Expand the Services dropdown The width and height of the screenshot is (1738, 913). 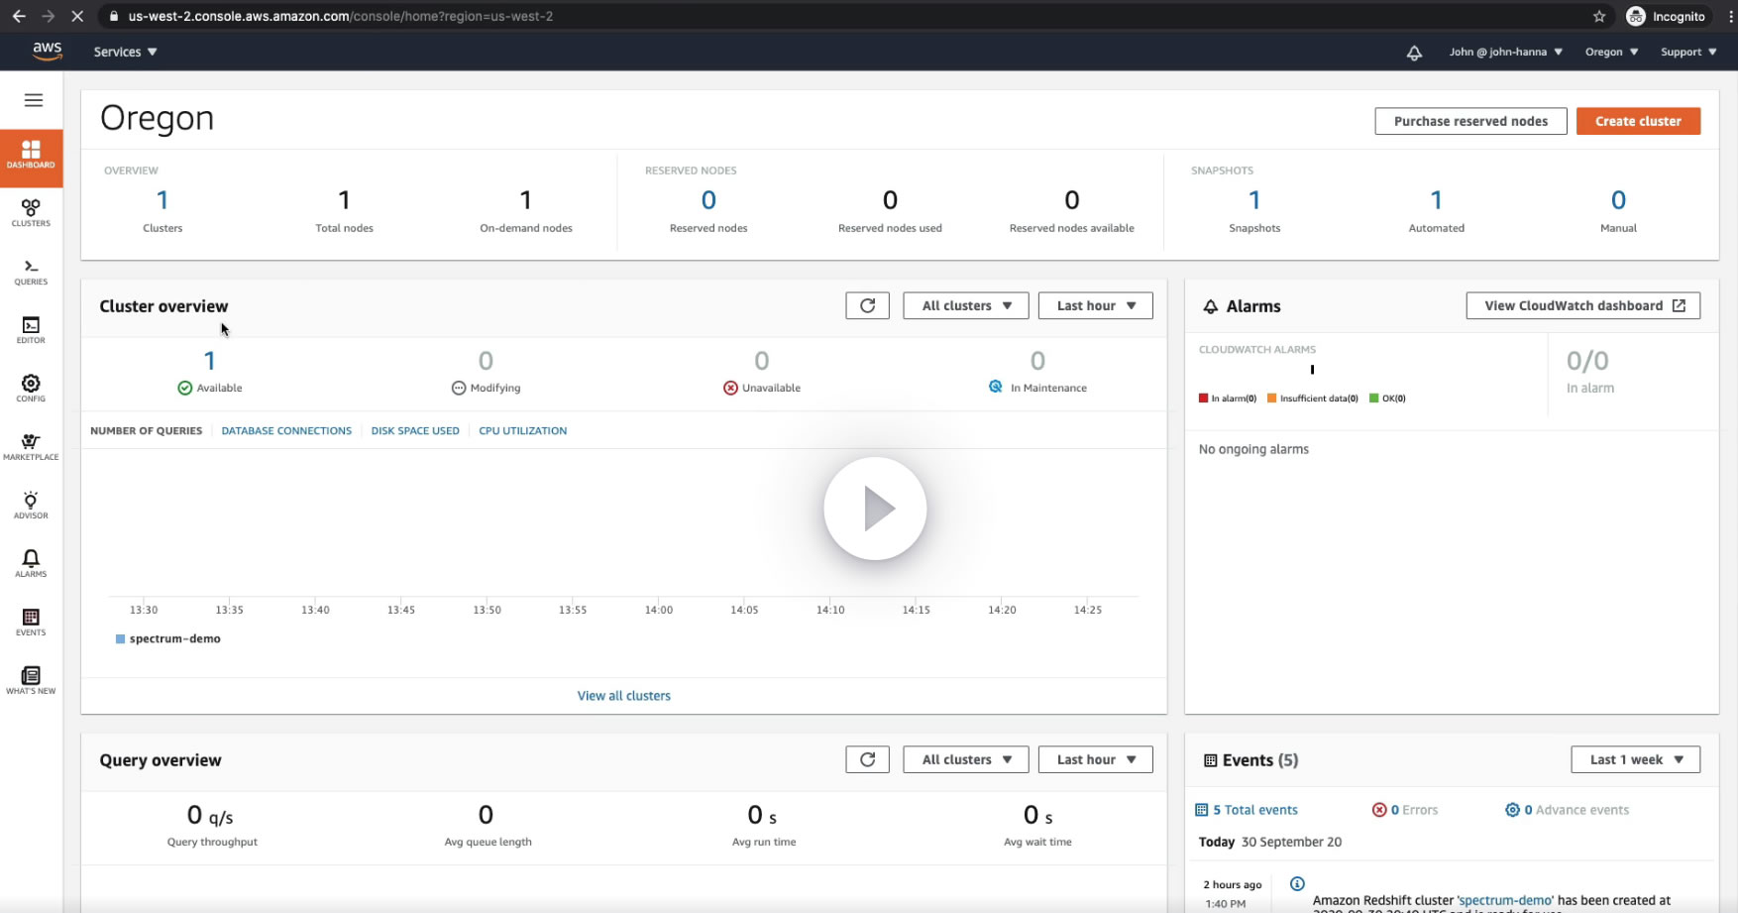coord(126,52)
